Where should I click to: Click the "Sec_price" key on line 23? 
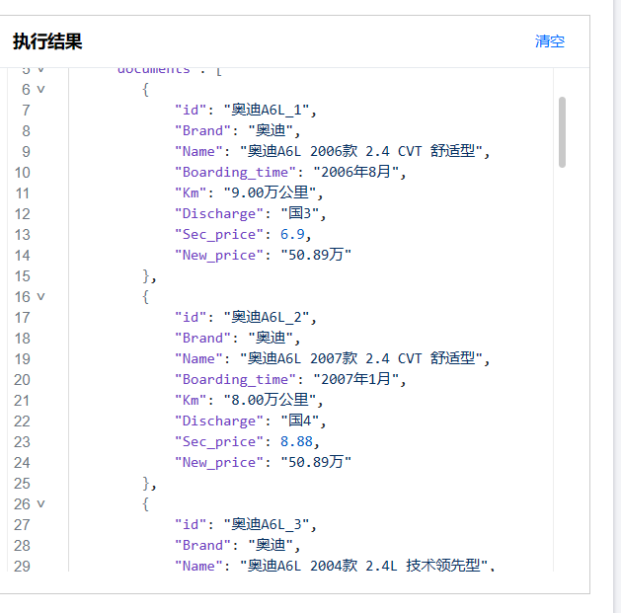point(219,441)
